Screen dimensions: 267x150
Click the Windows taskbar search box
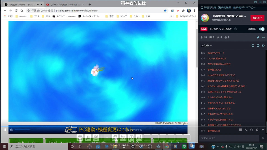(38, 146)
